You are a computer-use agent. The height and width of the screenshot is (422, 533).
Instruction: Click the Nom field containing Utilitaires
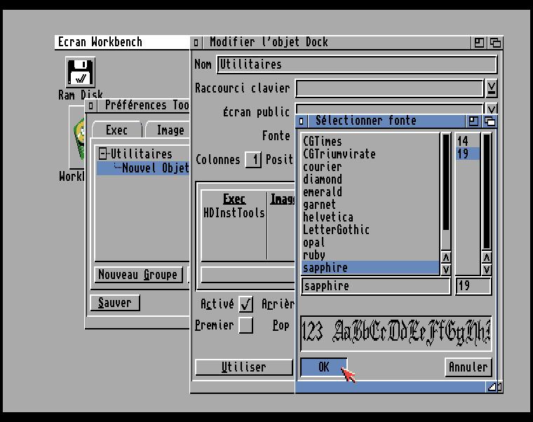356,64
